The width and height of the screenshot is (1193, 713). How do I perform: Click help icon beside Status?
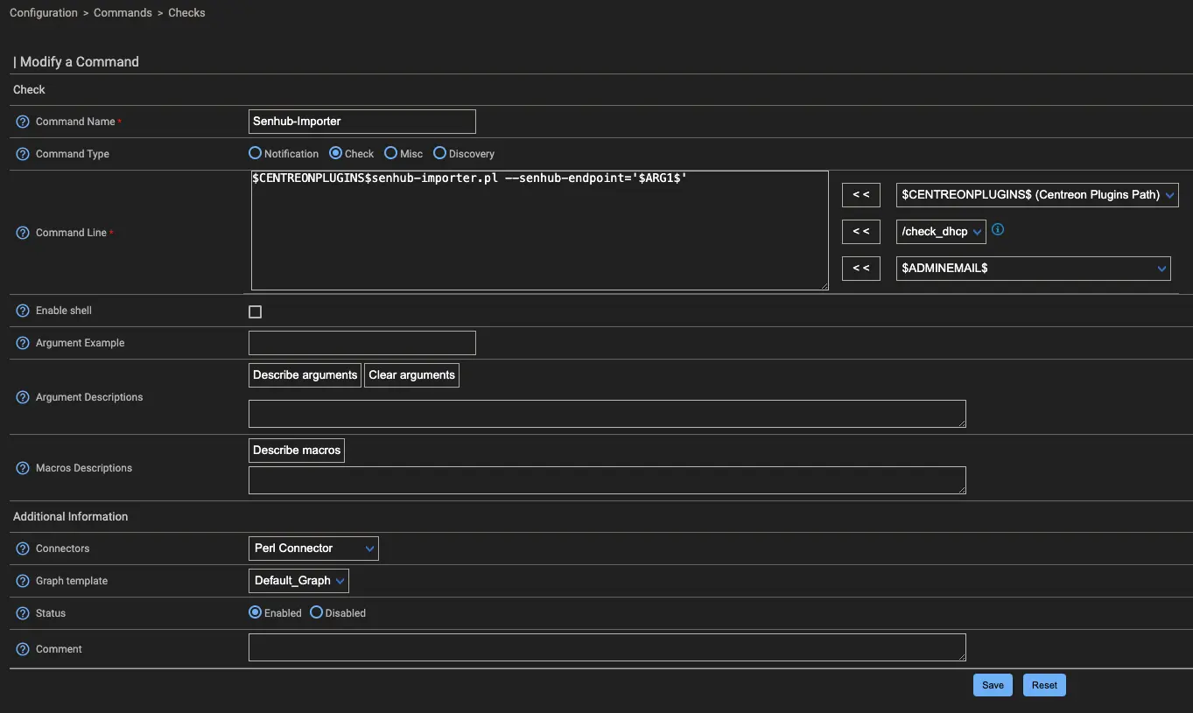[x=24, y=613]
